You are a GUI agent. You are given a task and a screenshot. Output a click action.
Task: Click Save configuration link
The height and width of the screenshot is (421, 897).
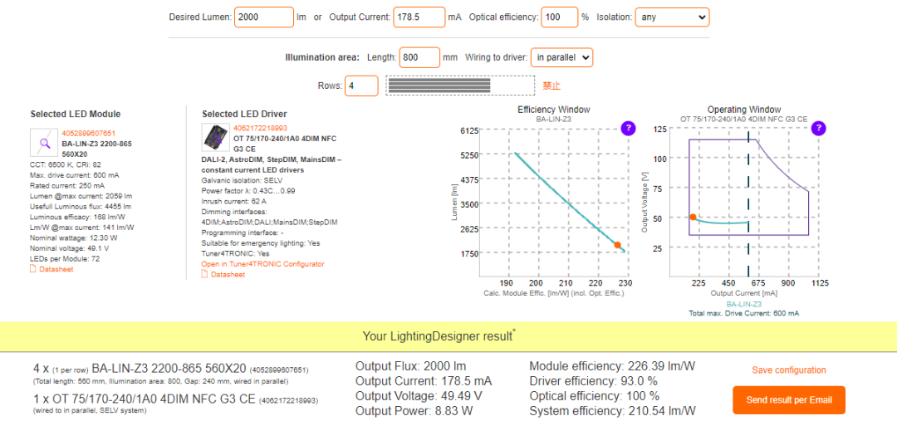coord(788,370)
